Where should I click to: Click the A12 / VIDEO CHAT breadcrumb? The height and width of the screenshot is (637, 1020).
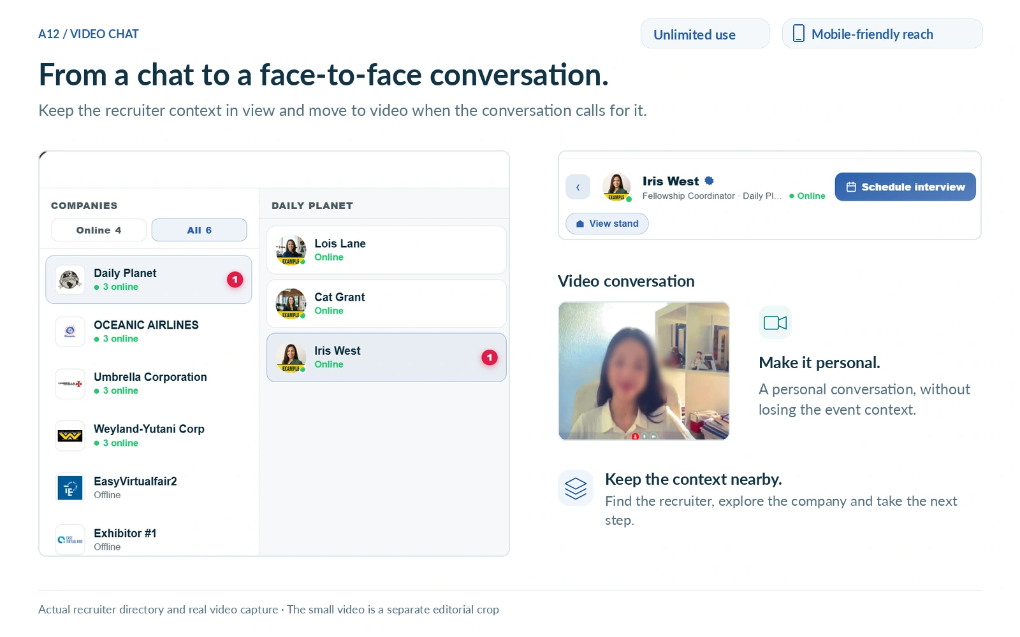89,34
